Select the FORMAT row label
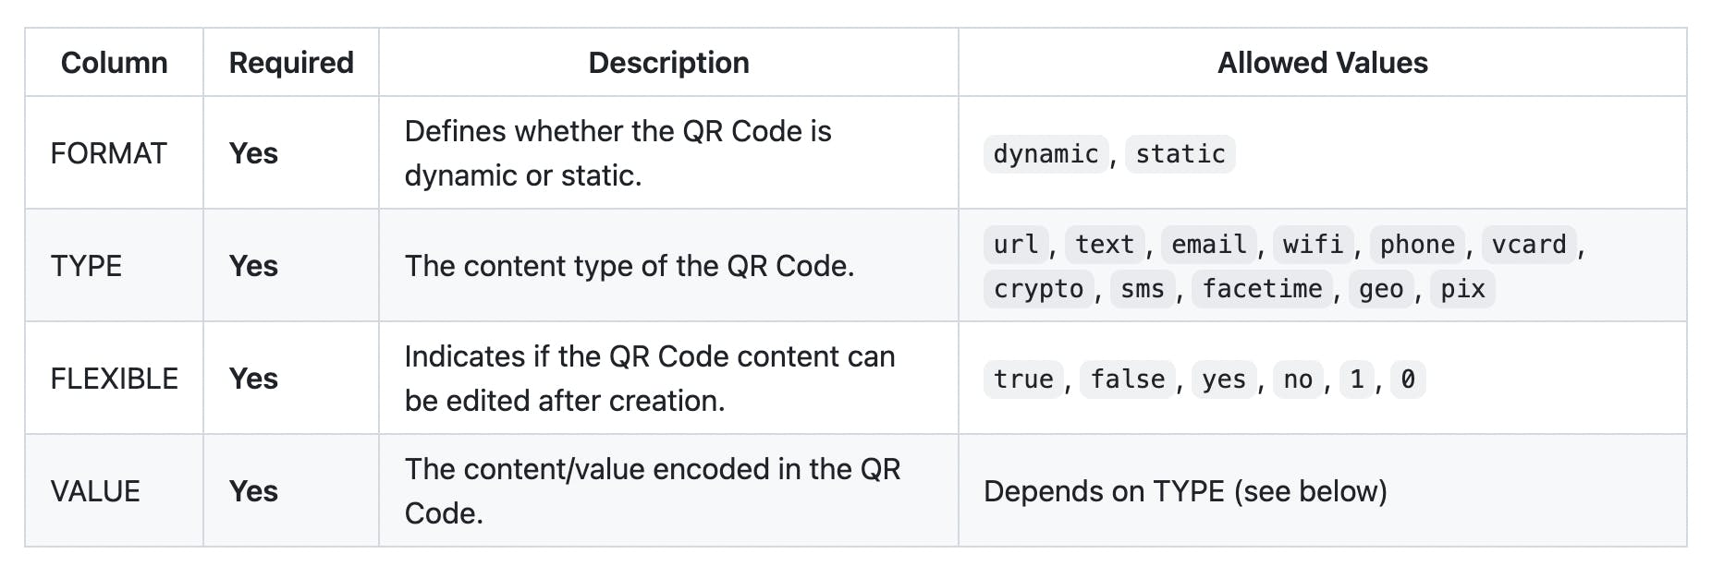 tap(108, 153)
